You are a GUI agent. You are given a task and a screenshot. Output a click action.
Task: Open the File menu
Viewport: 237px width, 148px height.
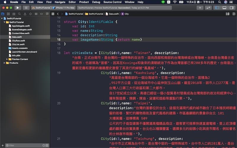24,2
